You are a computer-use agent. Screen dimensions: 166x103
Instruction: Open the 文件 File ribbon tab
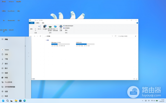pyautogui.click(x=32, y=23)
